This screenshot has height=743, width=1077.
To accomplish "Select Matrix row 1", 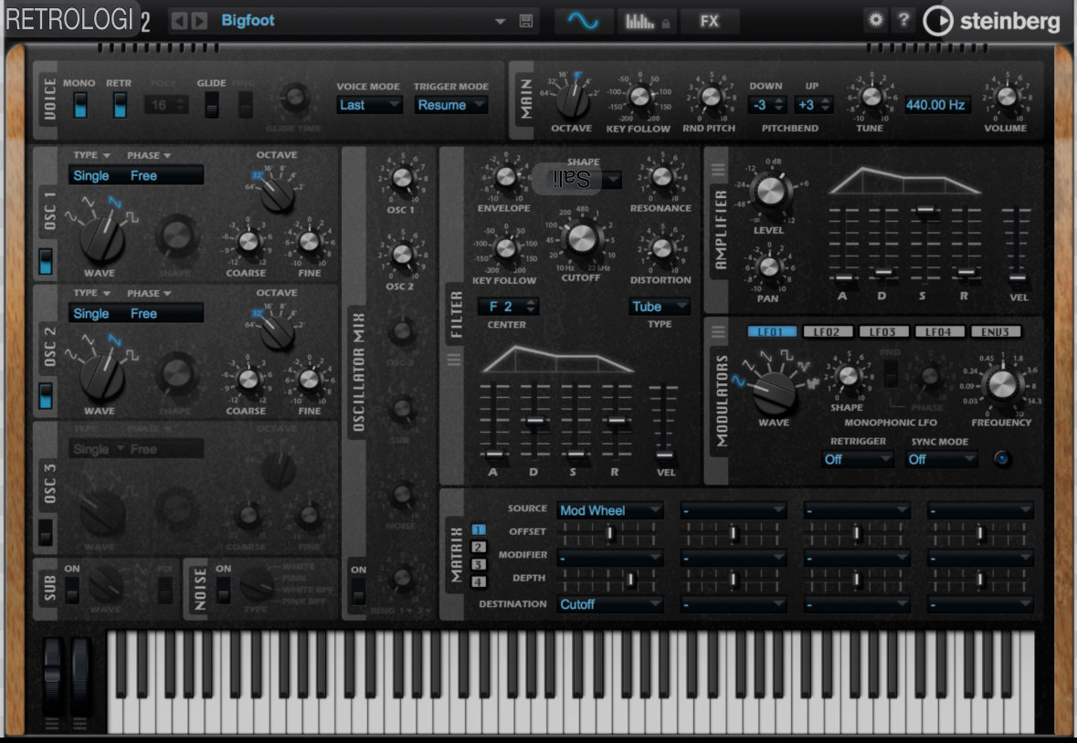I will click(x=478, y=529).
